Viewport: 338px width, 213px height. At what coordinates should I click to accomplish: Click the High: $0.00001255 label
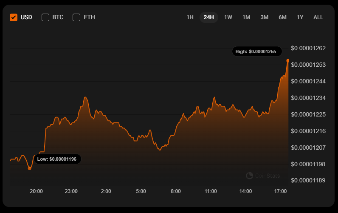(257, 51)
